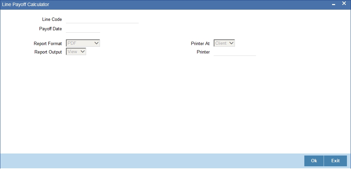
Task: Click the Exit button
Action: point(335,161)
